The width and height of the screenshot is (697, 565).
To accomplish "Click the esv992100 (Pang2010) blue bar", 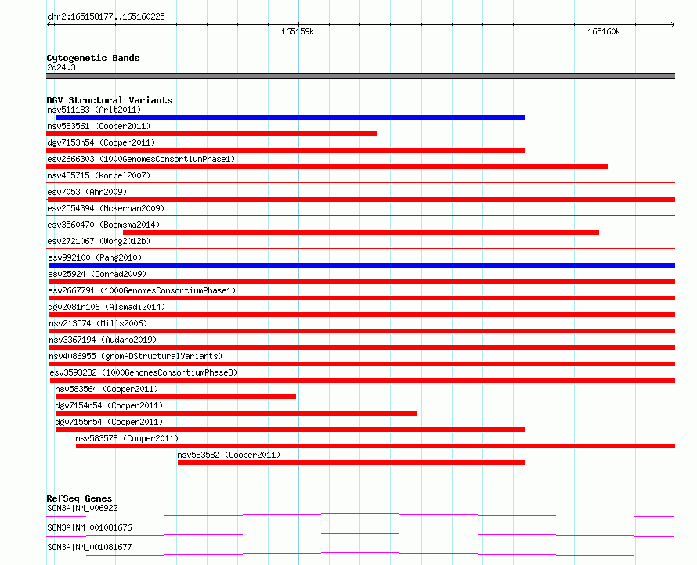I will point(361,265).
